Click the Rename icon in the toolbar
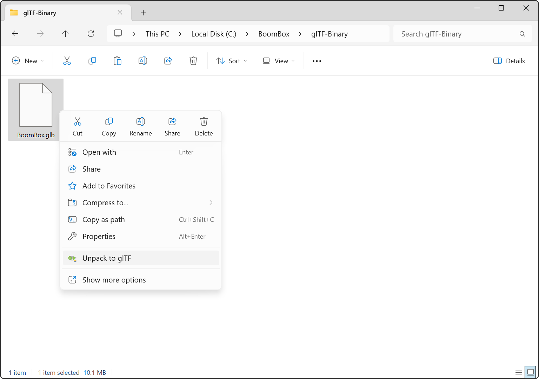This screenshot has height=379, width=539. point(143,61)
